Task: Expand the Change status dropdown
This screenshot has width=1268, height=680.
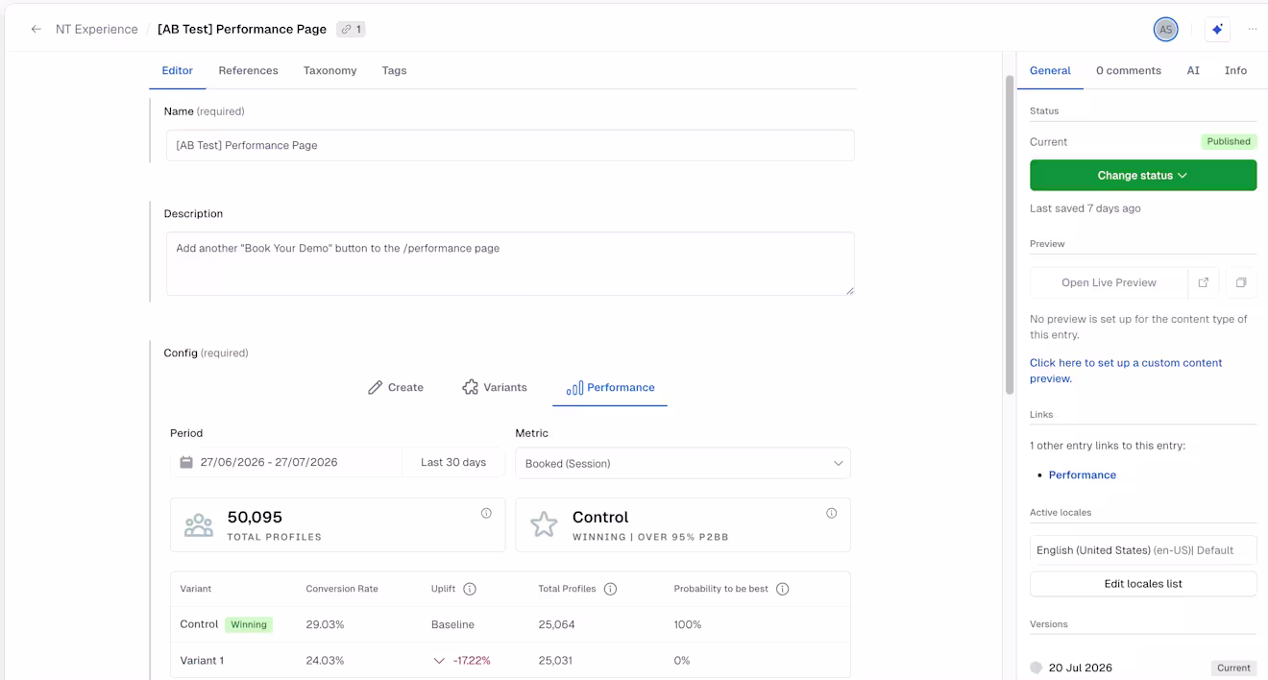Action: (x=1143, y=176)
